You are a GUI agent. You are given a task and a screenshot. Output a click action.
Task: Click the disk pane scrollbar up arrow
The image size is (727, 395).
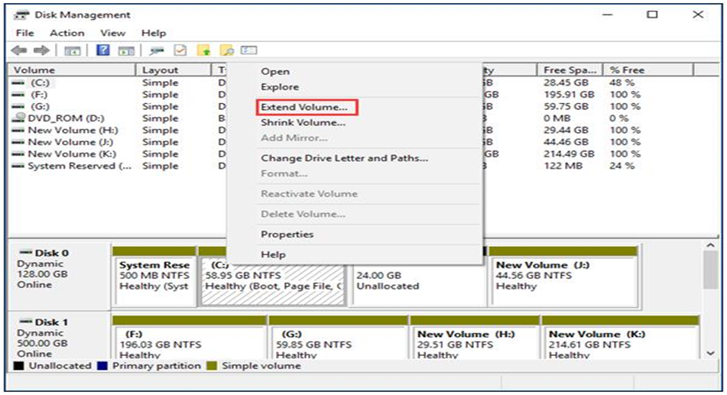pyautogui.click(x=710, y=246)
